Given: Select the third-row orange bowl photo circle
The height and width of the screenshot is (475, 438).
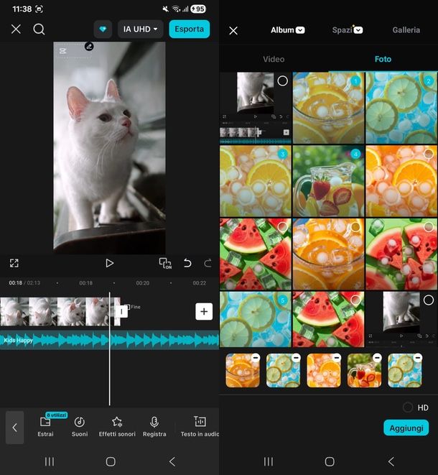Looking at the screenshot, I should click(x=355, y=227).
